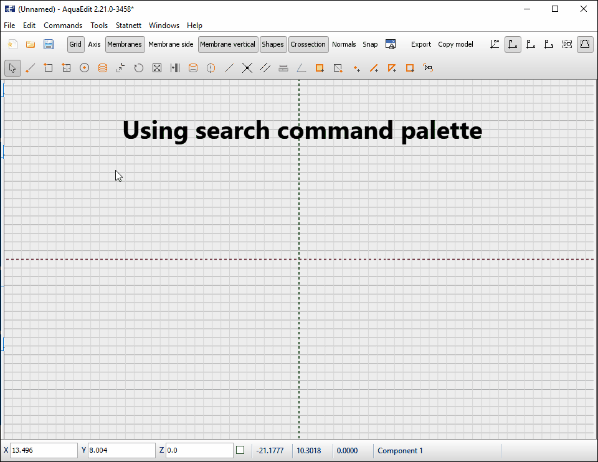Viewport: 598px width, 462px height.
Task: Click the 10.3018 status bar value
Action: 309,451
